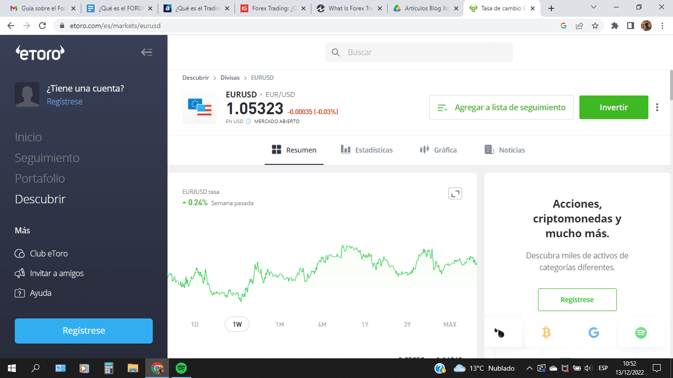Switch to the Estadísticas tab
Viewport: 673px width, 378px height.
tap(367, 150)
